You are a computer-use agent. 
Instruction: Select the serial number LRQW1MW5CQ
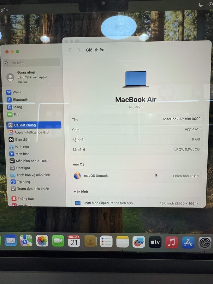(187, 150)
